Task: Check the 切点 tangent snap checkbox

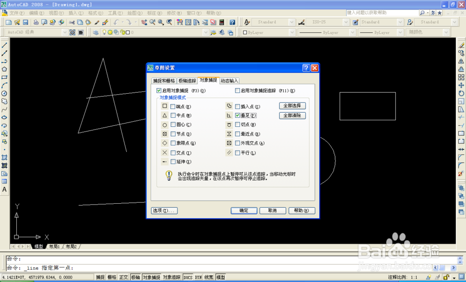Action: 238,125
